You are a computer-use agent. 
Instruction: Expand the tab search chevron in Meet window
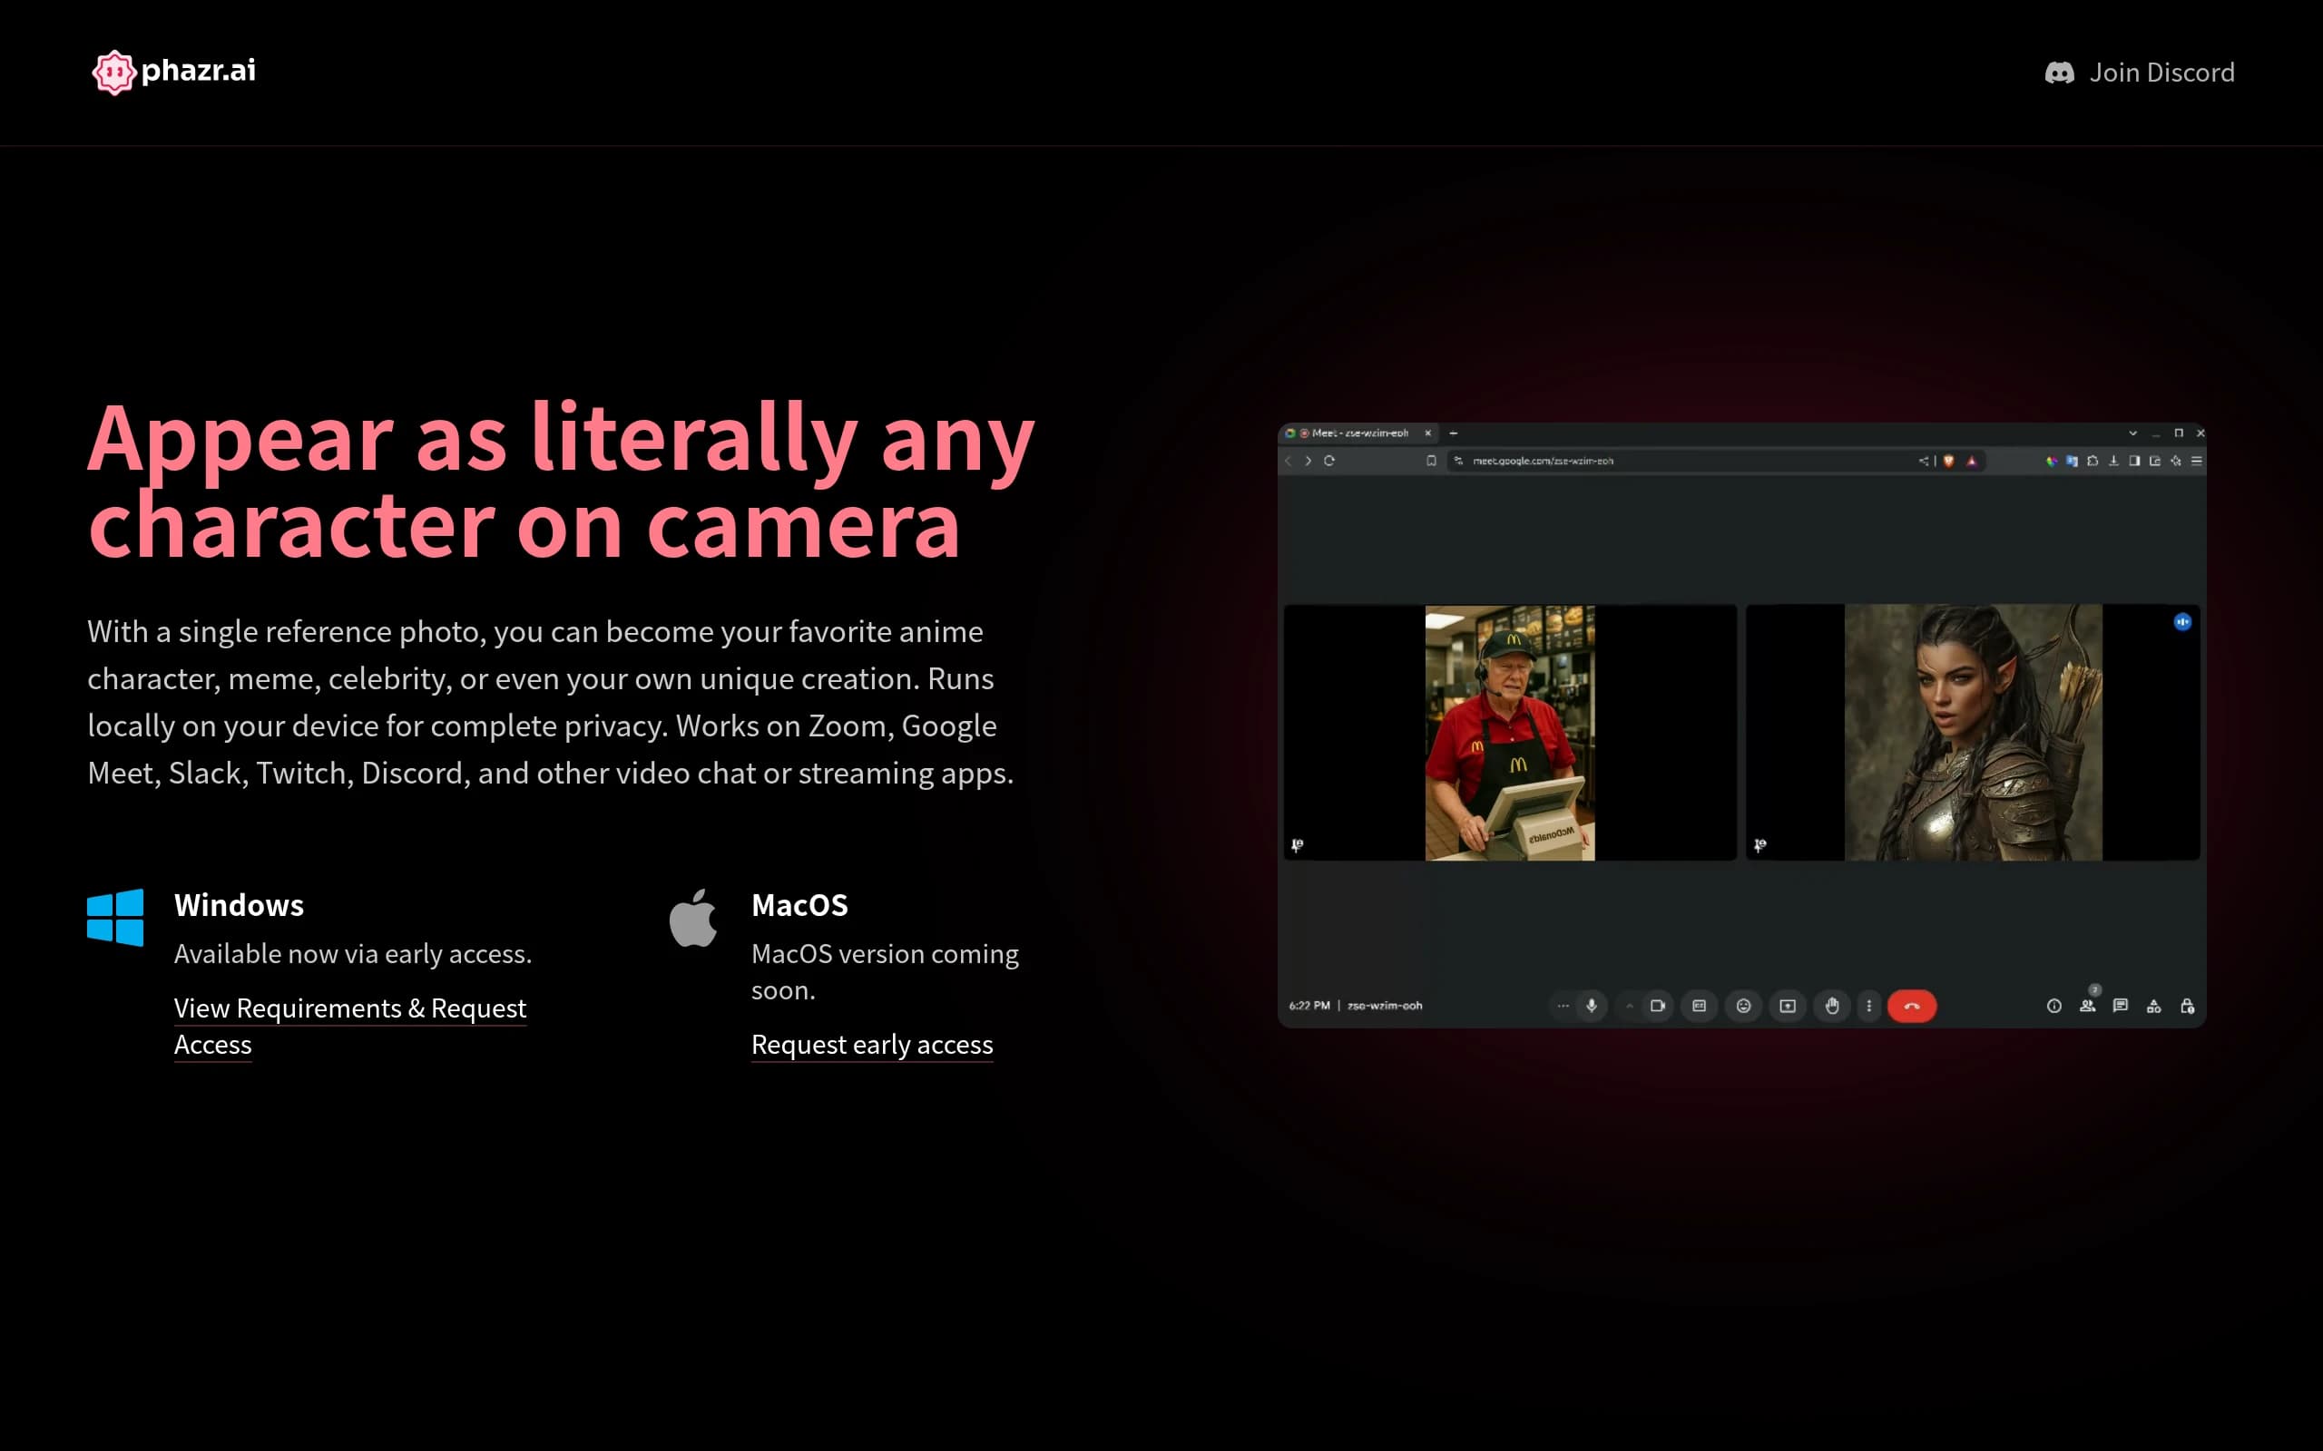pyautogui.click(x=2133, y=433)
